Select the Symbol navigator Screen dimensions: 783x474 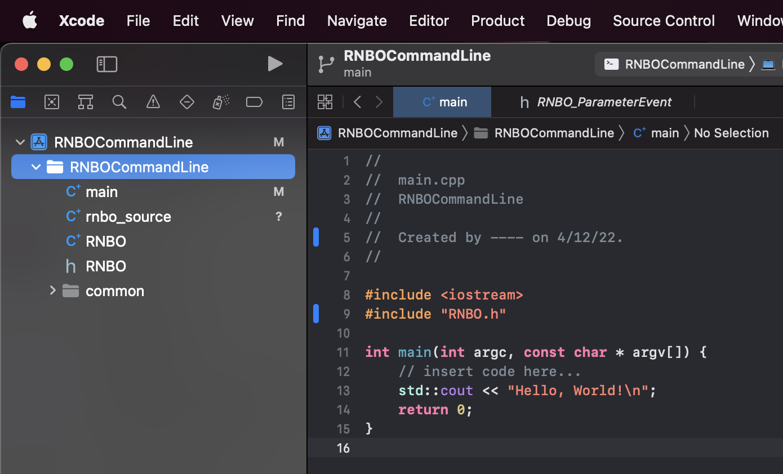coord(86,102)
